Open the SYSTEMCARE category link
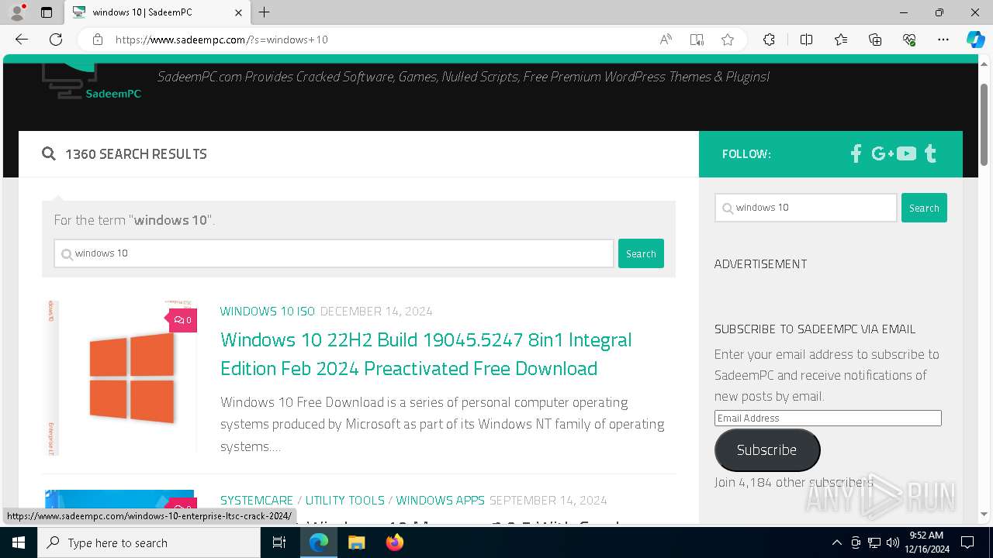The height and width of the screenshot is (558, 993). click(257, 500)
